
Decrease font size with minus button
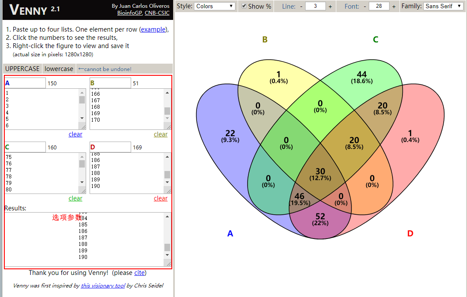tap(364, 6)
